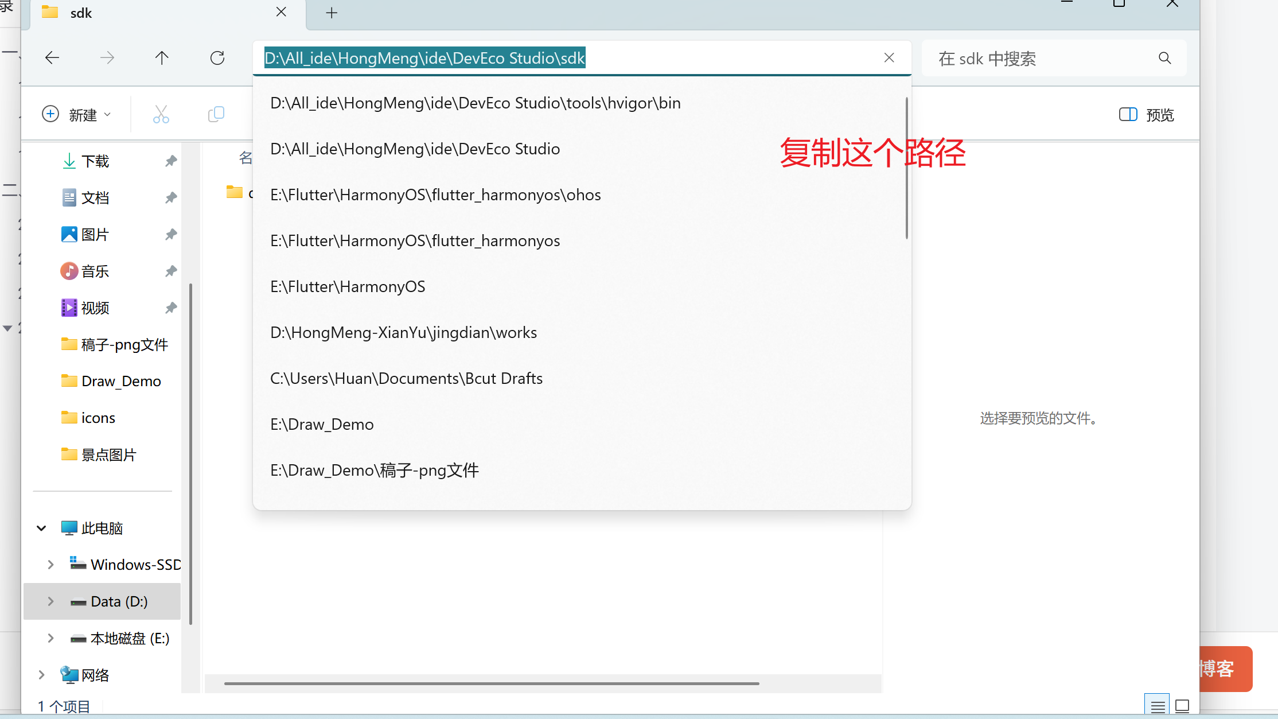Screen dimensions: 1278x719
Task: Expand the 网络 tree node
Action: click(41, 675)
